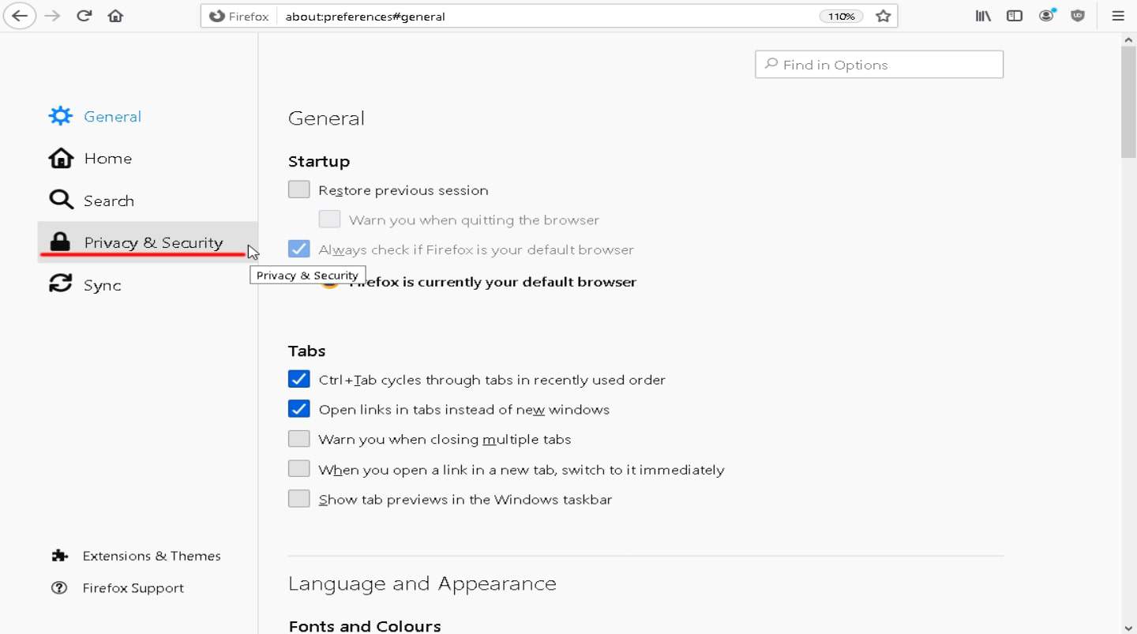Click the scrollbar up arrow
The image size is (1137, 634).
click(1128, 39)
